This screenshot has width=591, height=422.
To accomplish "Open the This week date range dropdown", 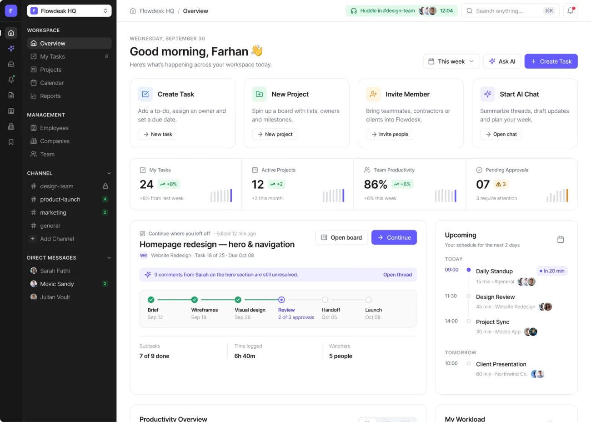I will [451, 61].
